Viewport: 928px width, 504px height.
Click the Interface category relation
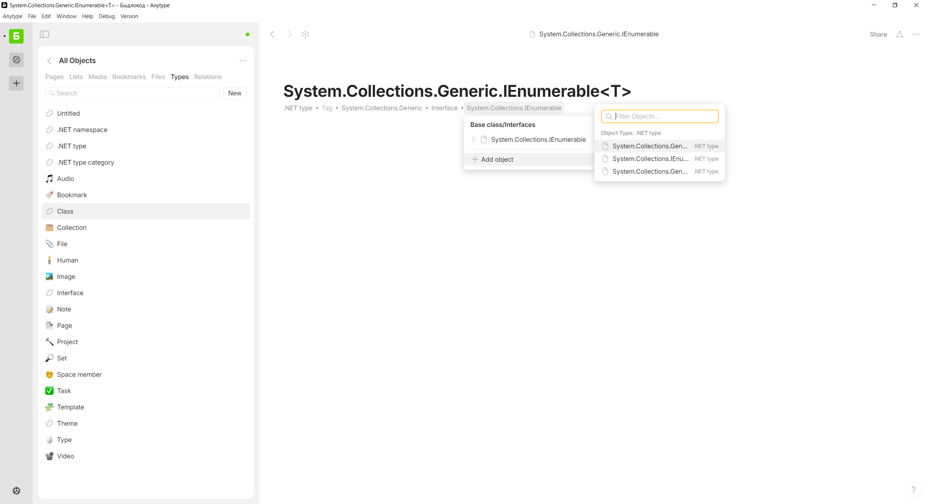444,108
